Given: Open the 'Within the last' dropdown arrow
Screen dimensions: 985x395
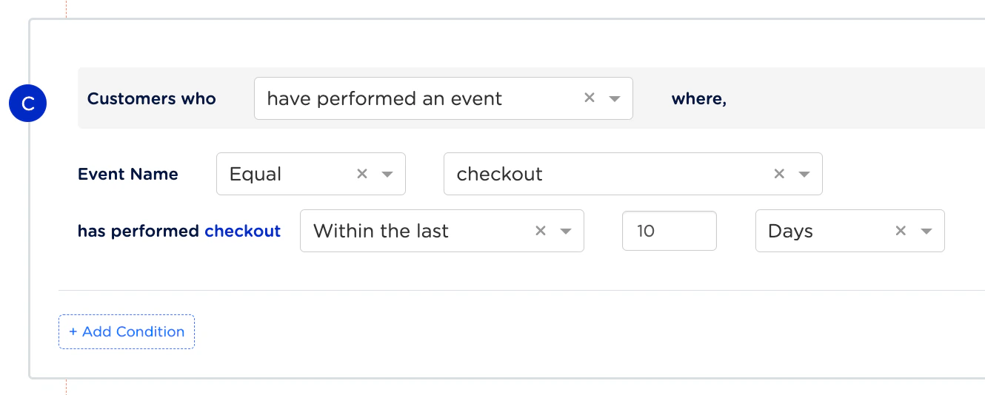Looking at the screenshot, I should (565, 232).
